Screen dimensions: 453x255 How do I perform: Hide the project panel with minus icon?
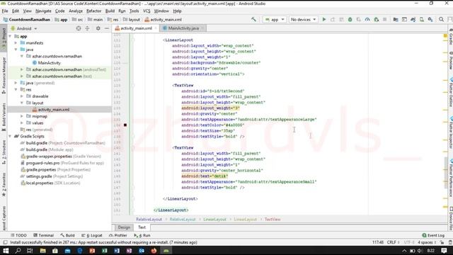click(x=107, y=28)
